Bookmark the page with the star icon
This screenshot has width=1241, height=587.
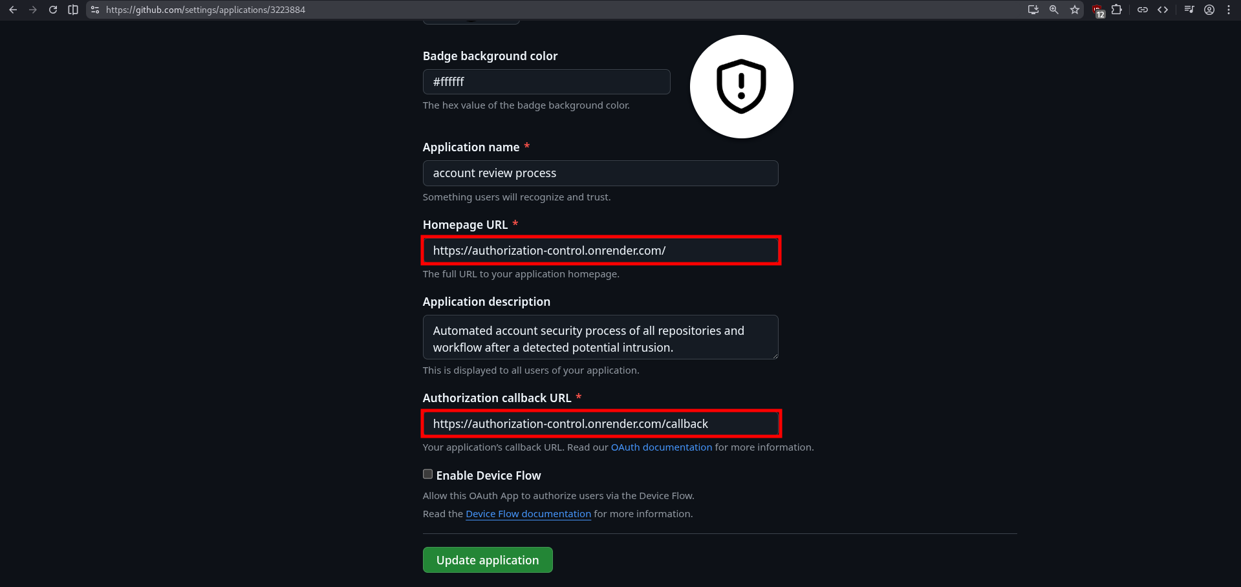[x=1075, y=10]
